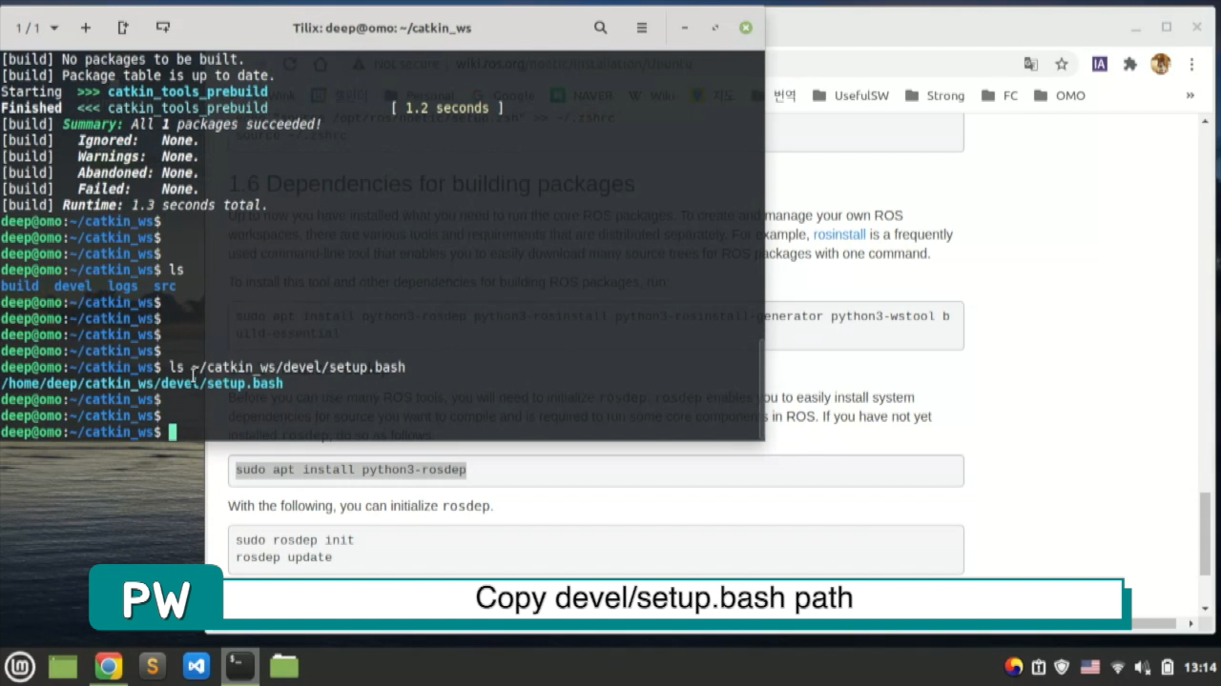The image size is (1221, 686).
Task: Click the Google Translate icon in Chrome
Action: [1031, 64]
